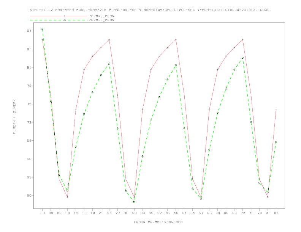Click the O_MEAN peak marker at hour 48
Screen dimensions: 301x232
[x=176, y=40]
